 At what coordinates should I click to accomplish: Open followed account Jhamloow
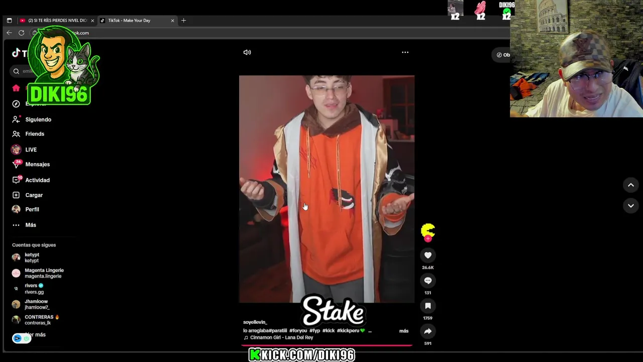click(31, 304)
